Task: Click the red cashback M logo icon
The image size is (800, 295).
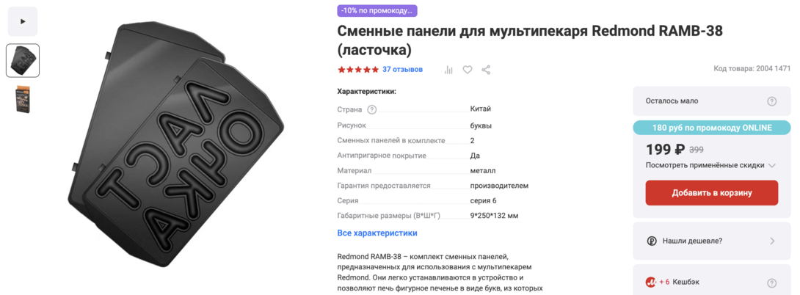Action: [651, 282]
